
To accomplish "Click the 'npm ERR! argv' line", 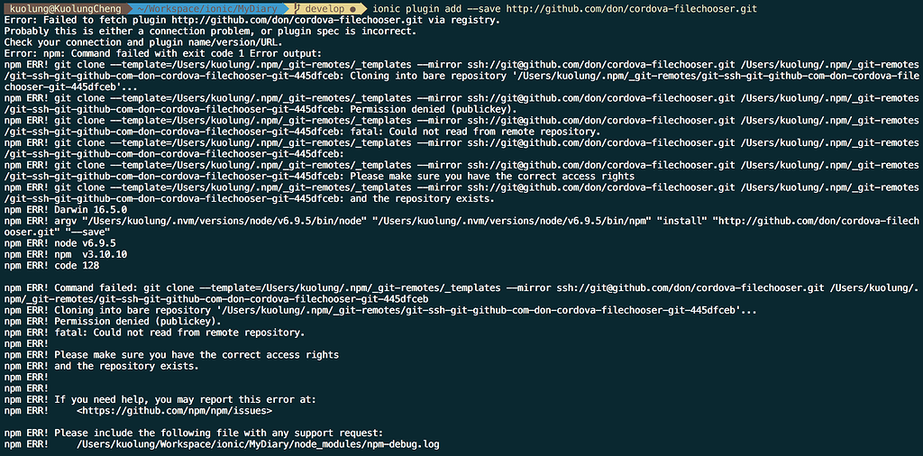I will tap(461, 226).
